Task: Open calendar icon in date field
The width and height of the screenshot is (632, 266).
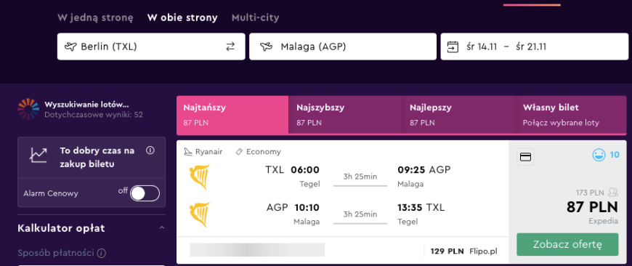Action: point(453,47)
